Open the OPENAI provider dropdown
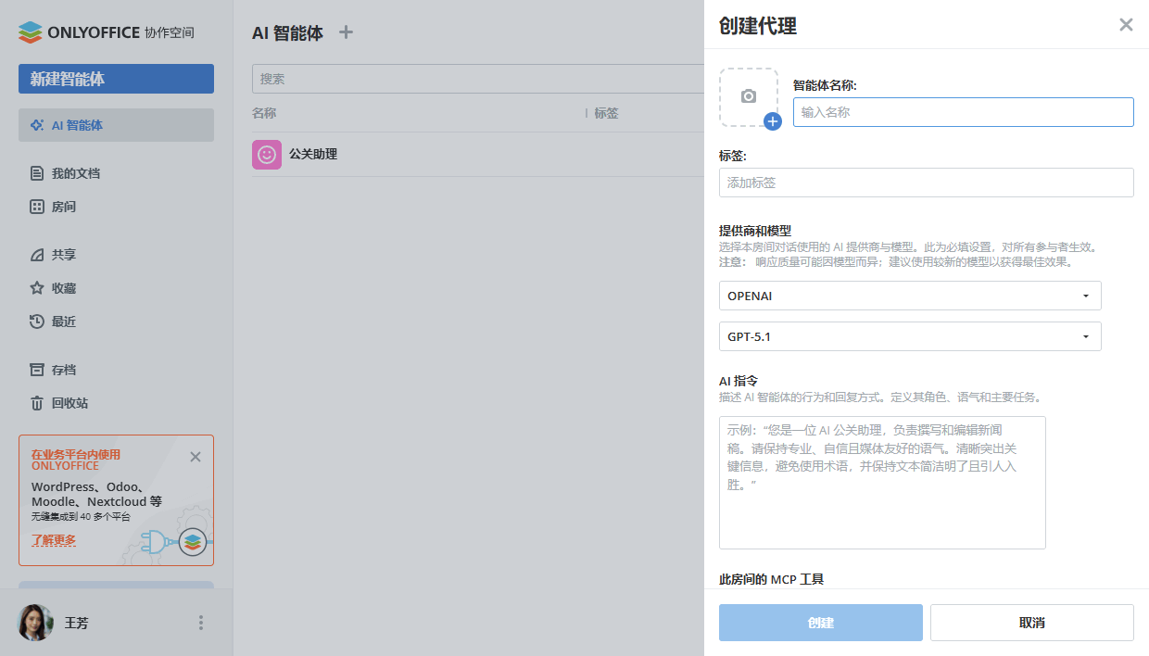Screen dimensions: 1149x656 pos(910,296)
